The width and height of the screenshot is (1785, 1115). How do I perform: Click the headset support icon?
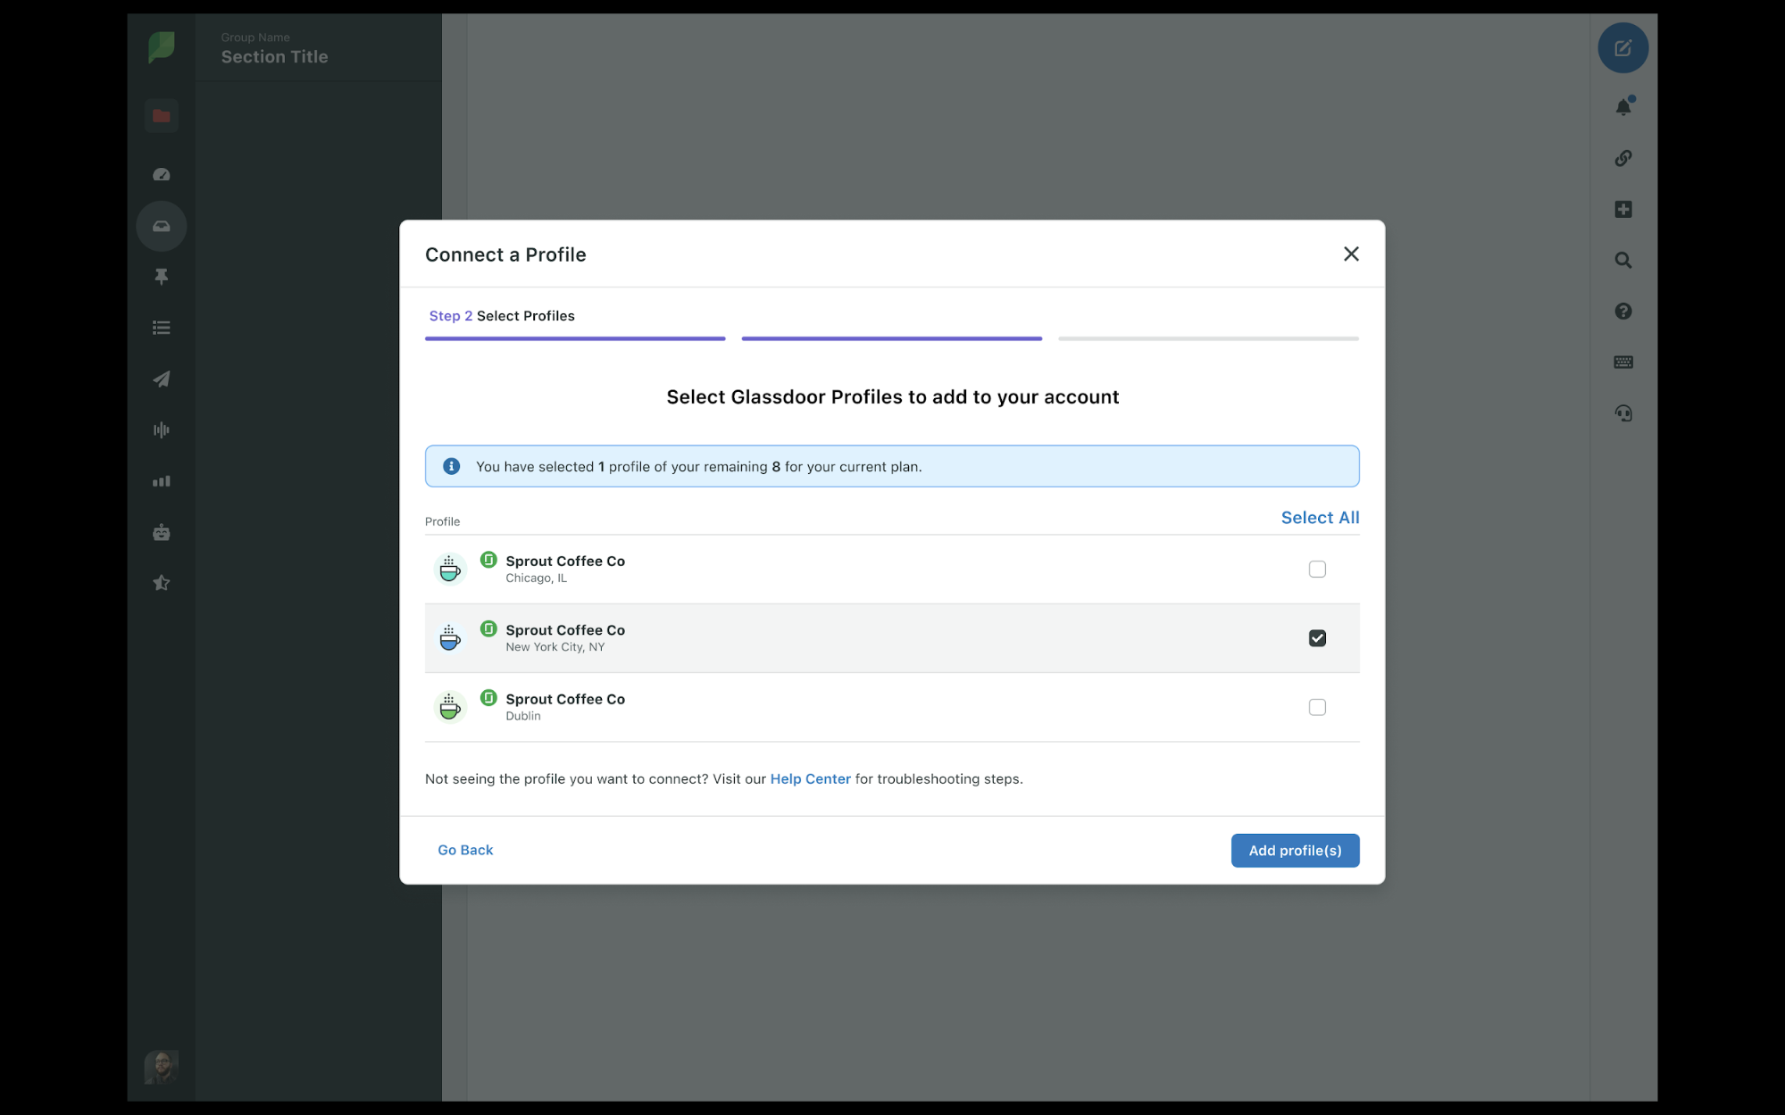point(1622,413)
